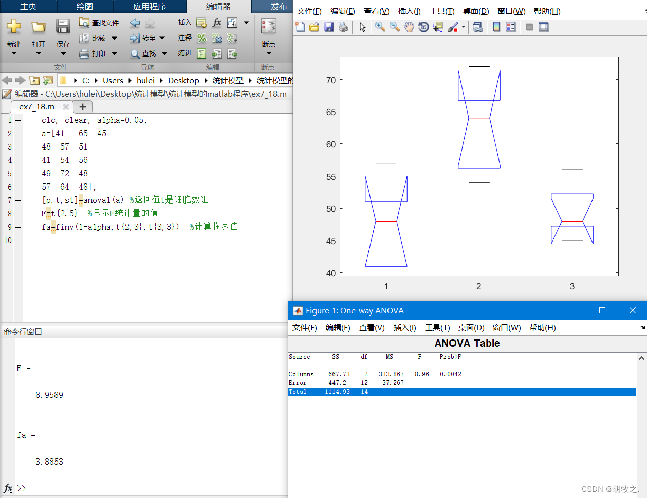Click the Save (保存) disk icon
647x498 pixels.
tap(63, 26)
